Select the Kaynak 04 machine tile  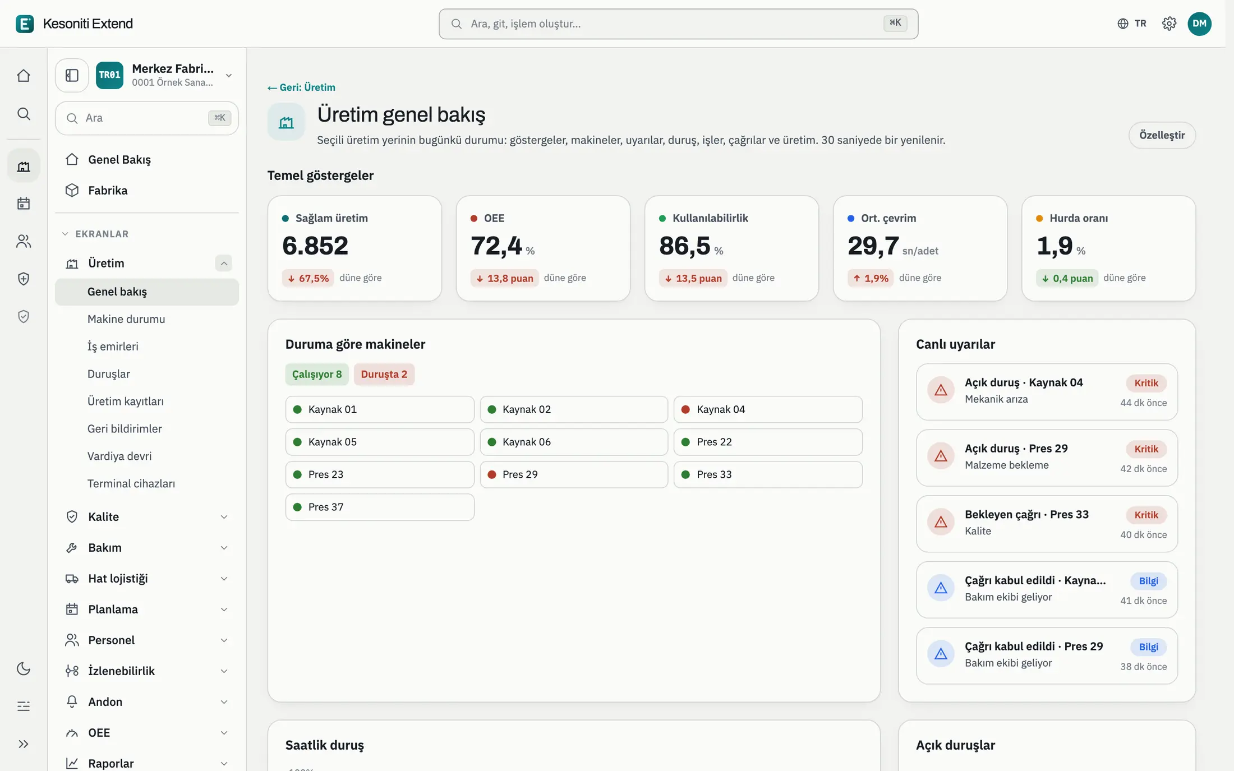coord(768,410)
